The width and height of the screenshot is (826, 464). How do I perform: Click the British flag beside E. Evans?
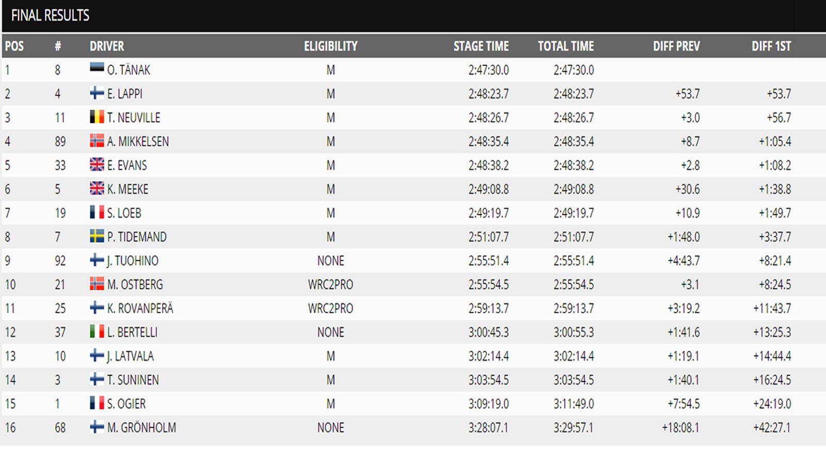(x=97, y=164)
